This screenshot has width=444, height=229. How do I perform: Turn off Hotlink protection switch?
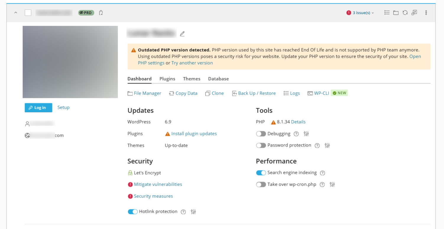click(132, 212)
